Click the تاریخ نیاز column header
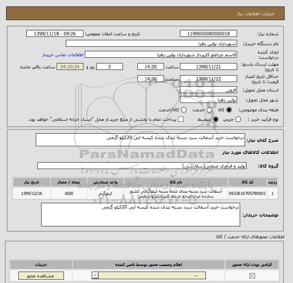This screenshot has width=293, height=283. (x=32, y=182)
